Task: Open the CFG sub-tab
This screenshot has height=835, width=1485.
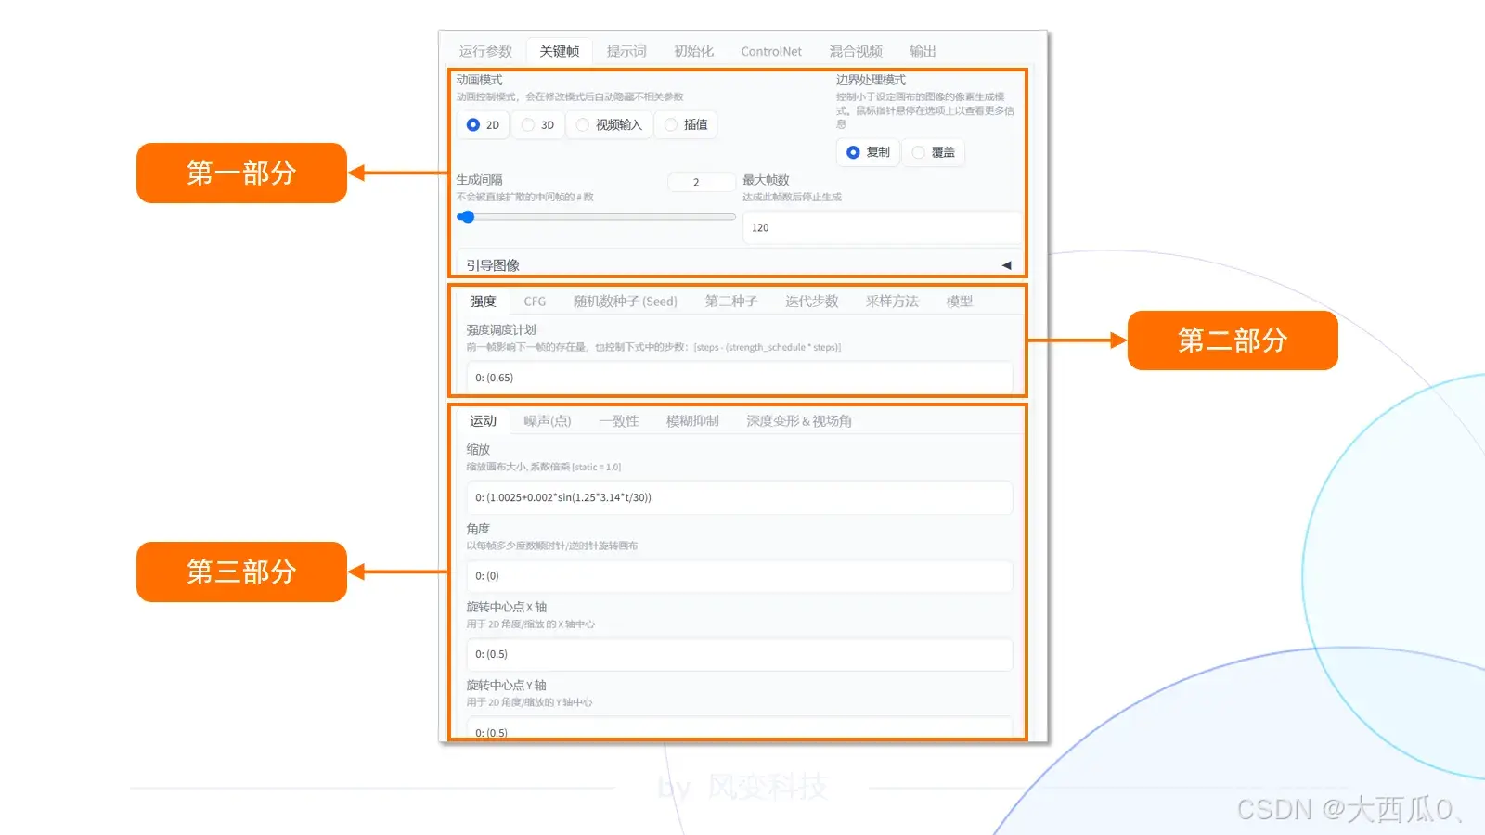Action: [x=535, y=302]
